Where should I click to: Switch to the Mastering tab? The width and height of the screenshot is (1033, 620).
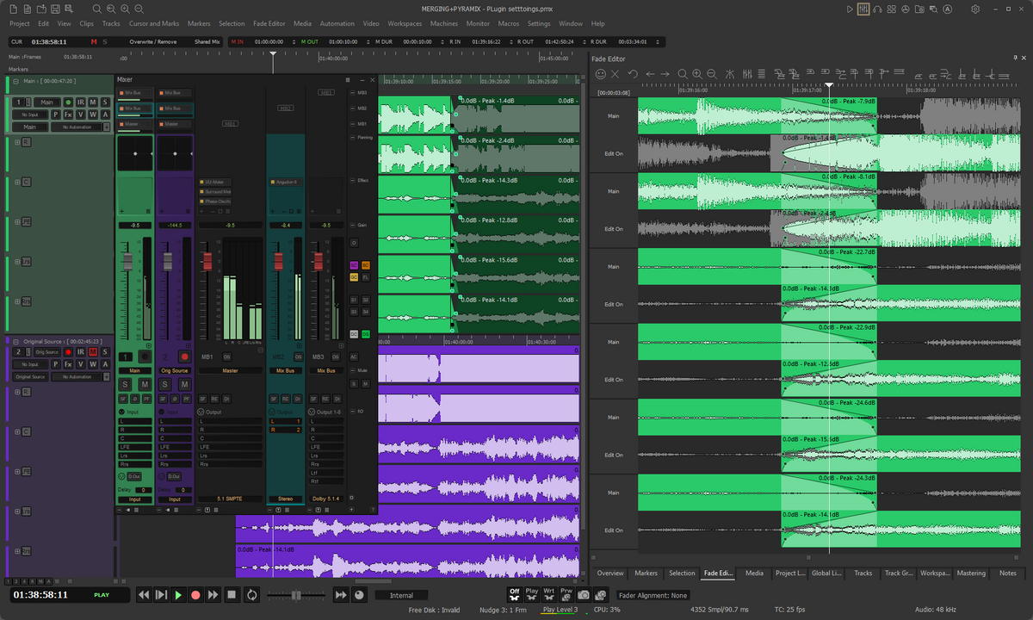pos(970,573)
